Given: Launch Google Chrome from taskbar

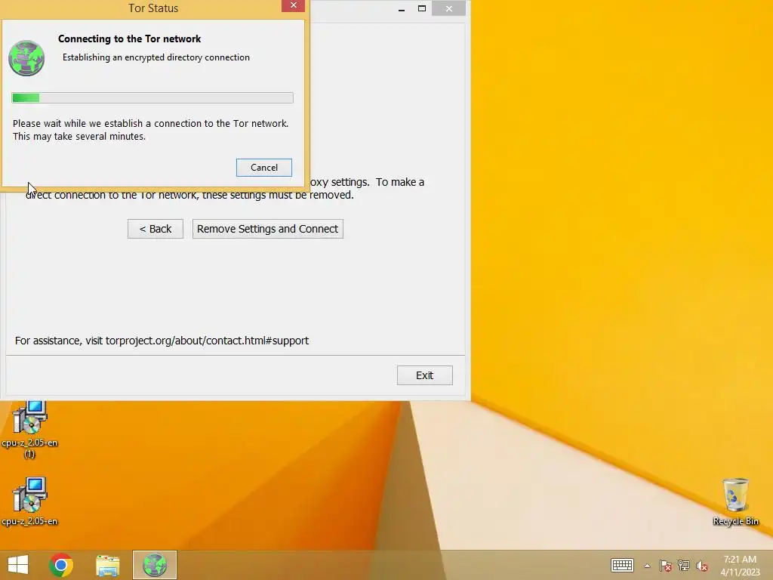Looking at the screenshot, I should coord(61,565).
